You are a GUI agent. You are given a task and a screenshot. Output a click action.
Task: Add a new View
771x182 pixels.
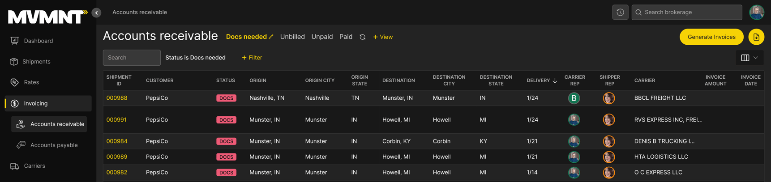(383, 37)
